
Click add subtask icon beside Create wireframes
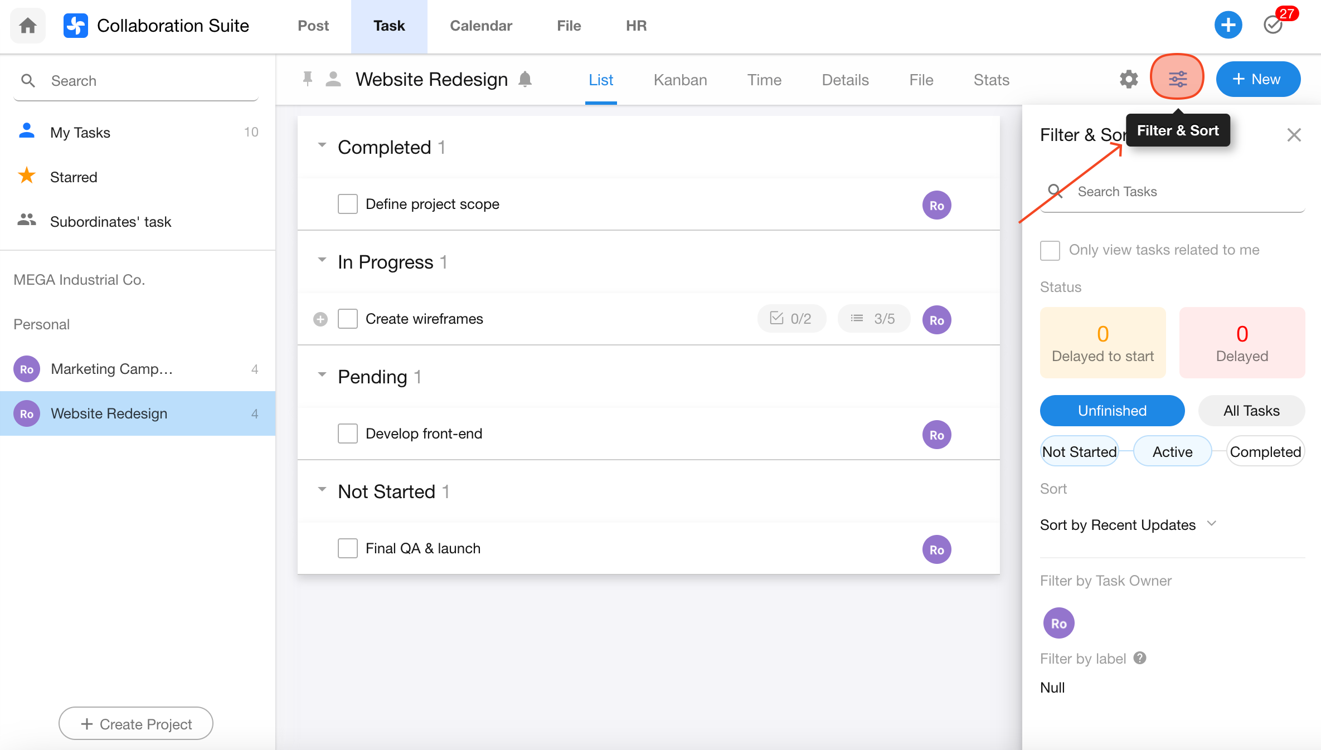tap(320, 319)
